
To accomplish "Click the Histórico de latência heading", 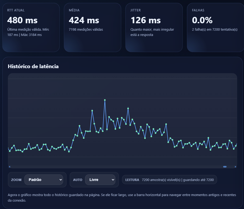I will [x=33, y=67].
